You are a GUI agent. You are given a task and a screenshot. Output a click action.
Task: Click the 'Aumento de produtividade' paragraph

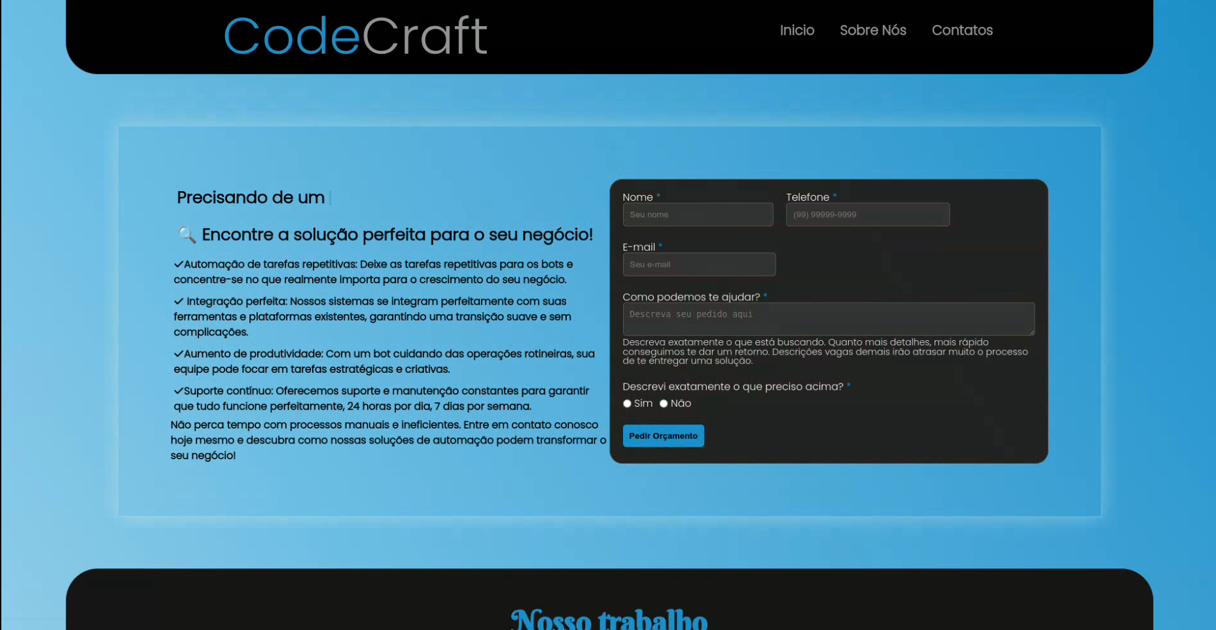(384, 362)
